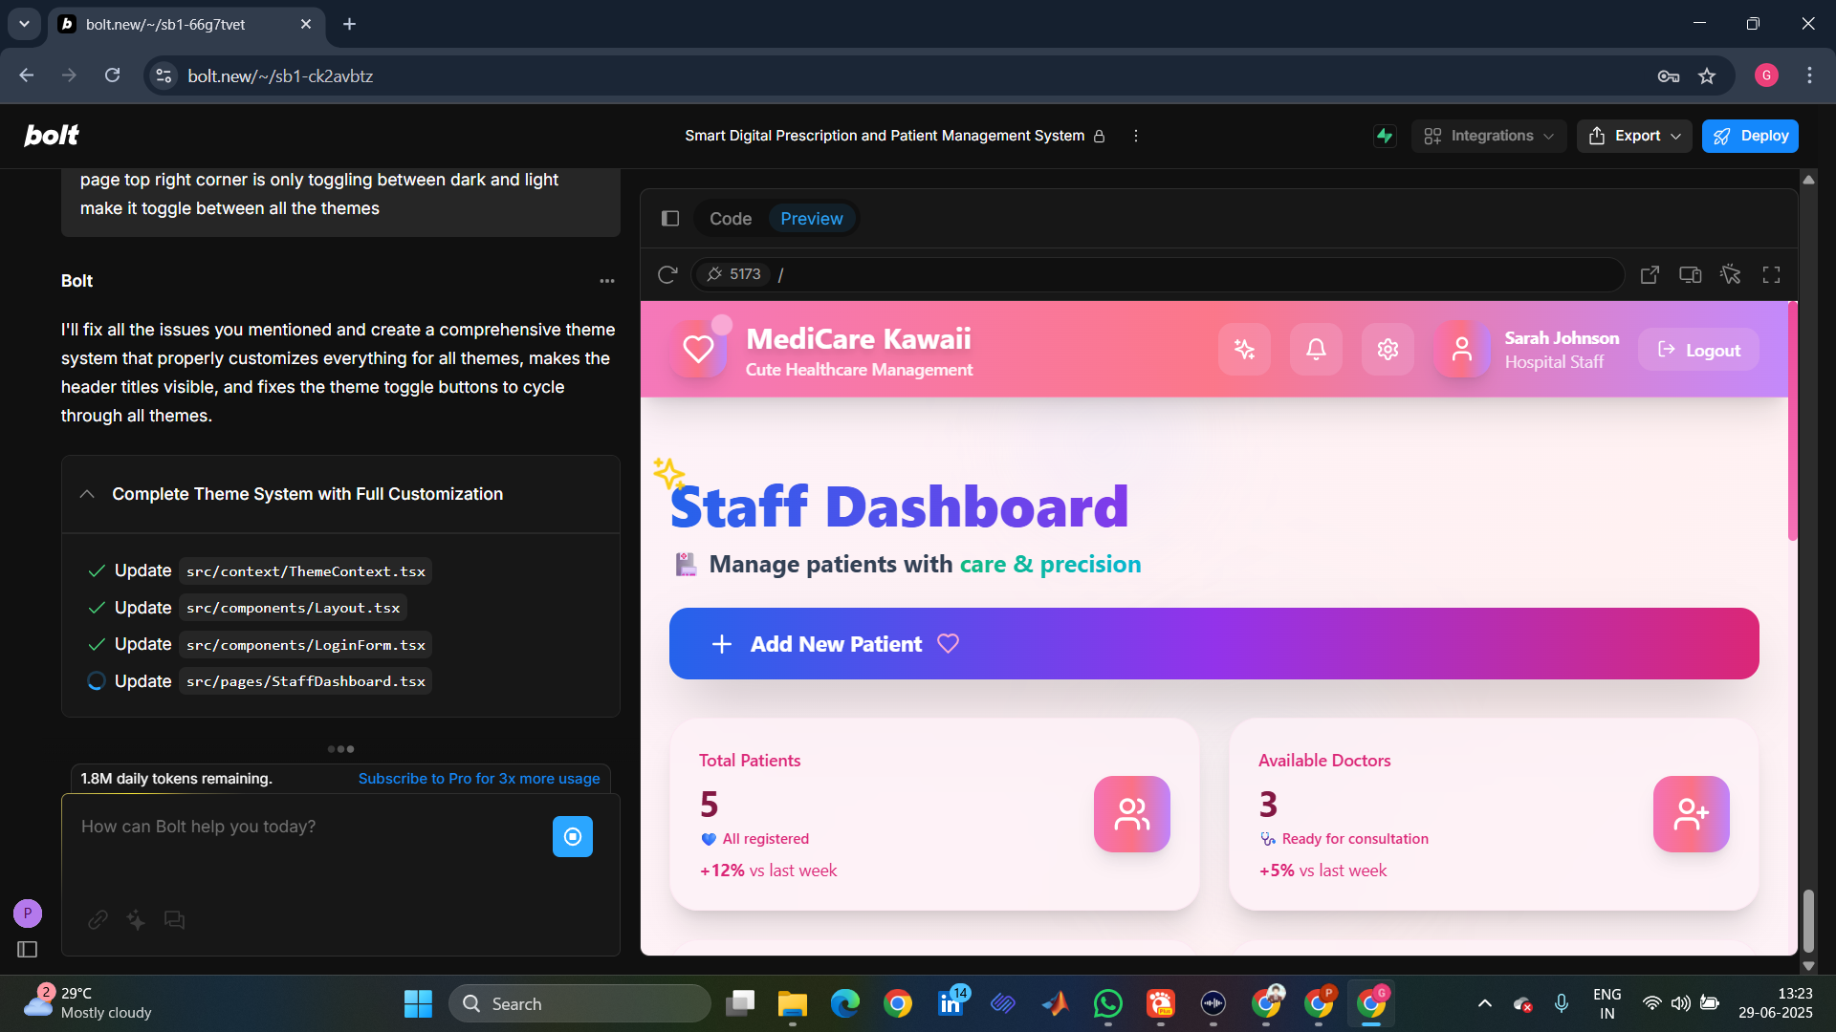This screenshot has width=1836, height=1032.
Task: Click the notification bell in MediCare header
Action: (1316, 350)
